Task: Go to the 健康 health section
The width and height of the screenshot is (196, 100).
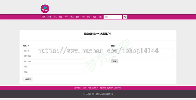Action: 78,17
